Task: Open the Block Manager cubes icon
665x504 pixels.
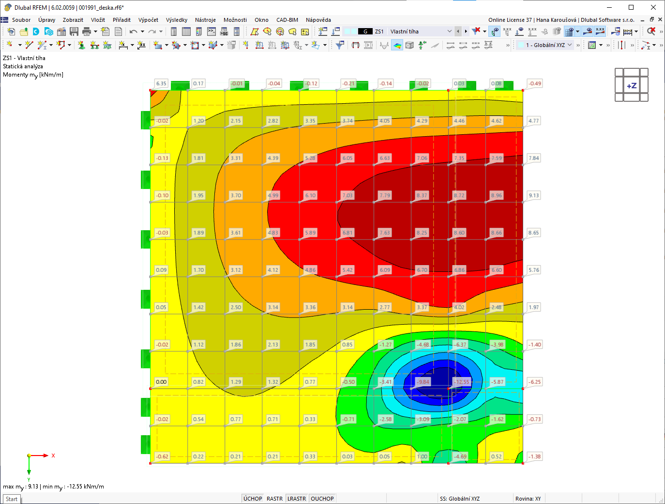Action: pyautogui.click(x=48, y=31)
